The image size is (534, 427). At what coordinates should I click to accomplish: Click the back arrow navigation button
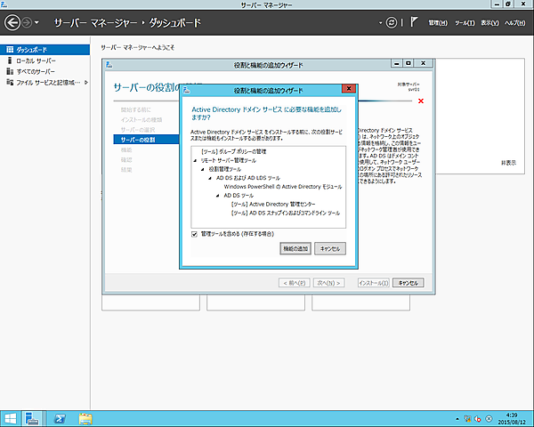pyautogui.click(x=12, y=23)
